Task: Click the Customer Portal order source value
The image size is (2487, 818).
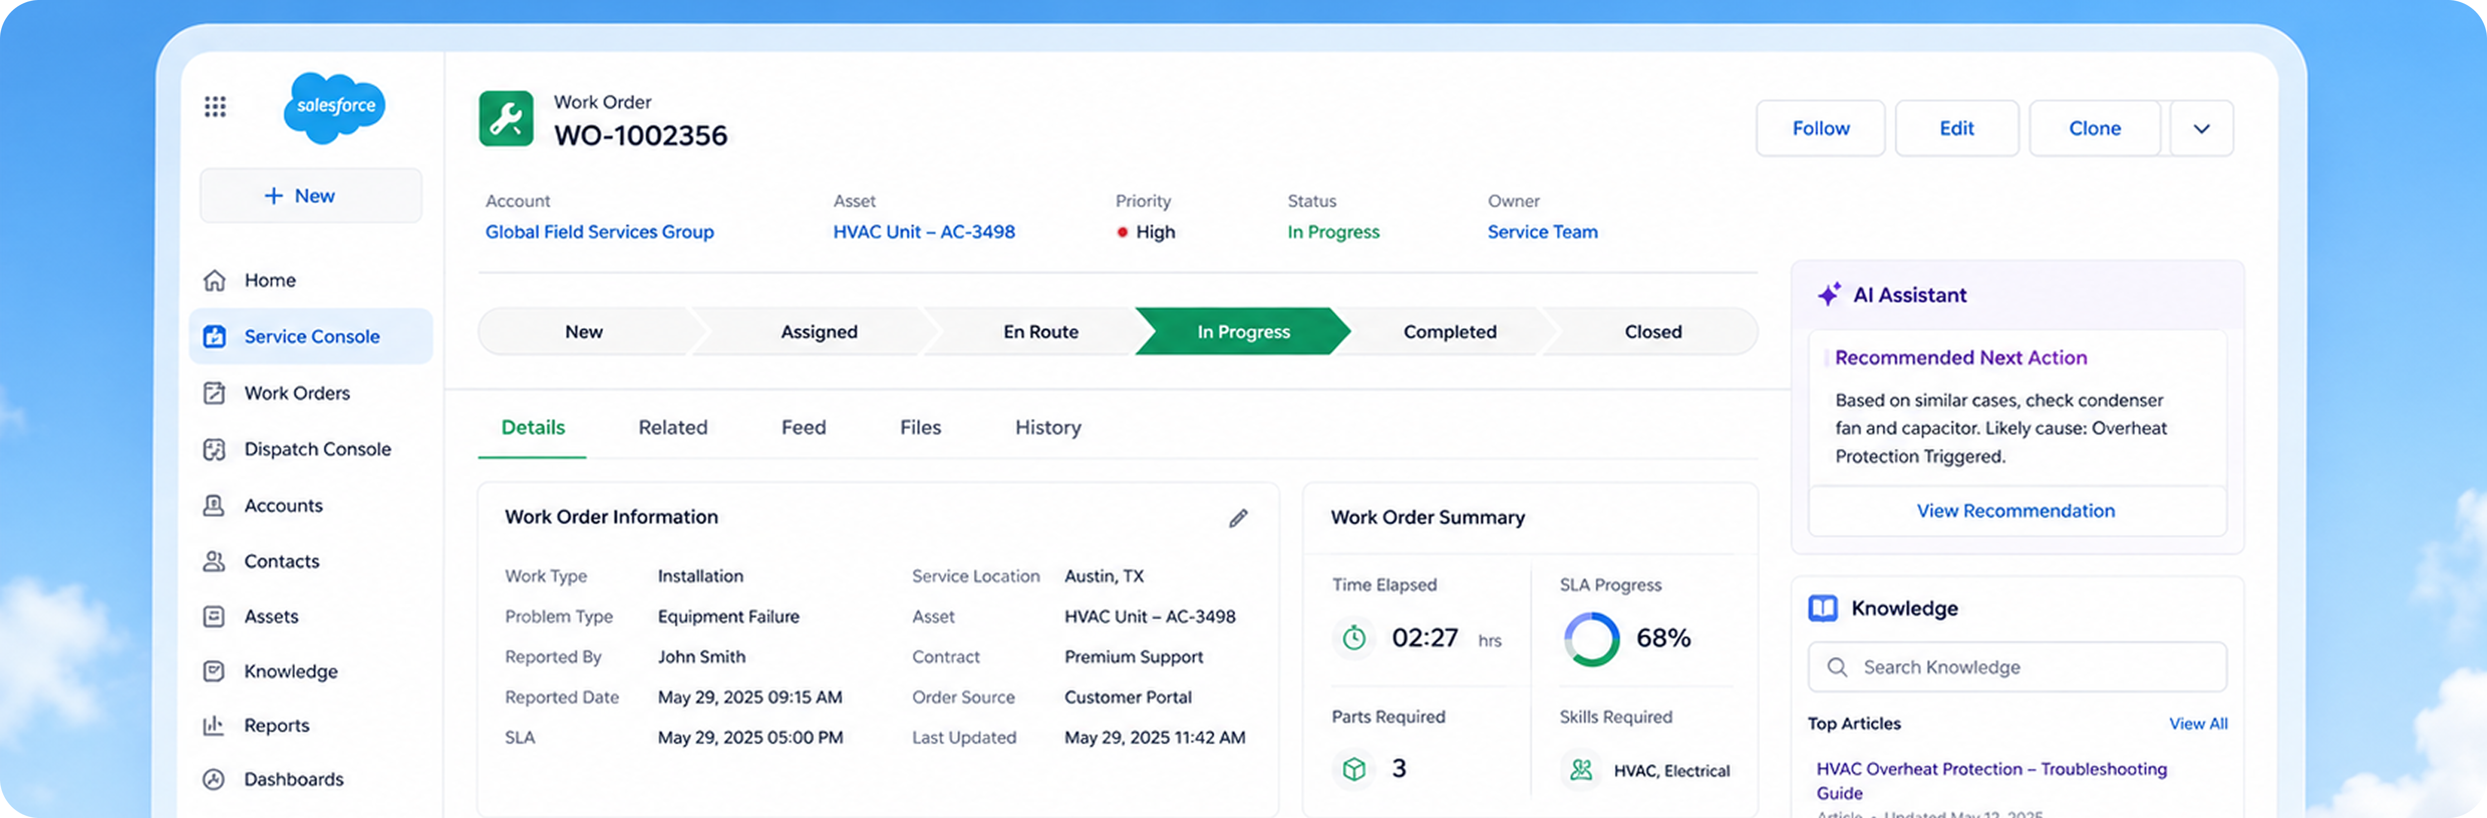Action: [1128, 697]
